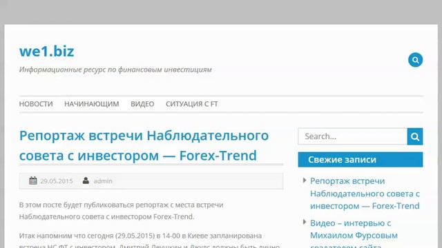Open the ВИДЕО menu item
The image size is (442, 248).
pos(142,104)
